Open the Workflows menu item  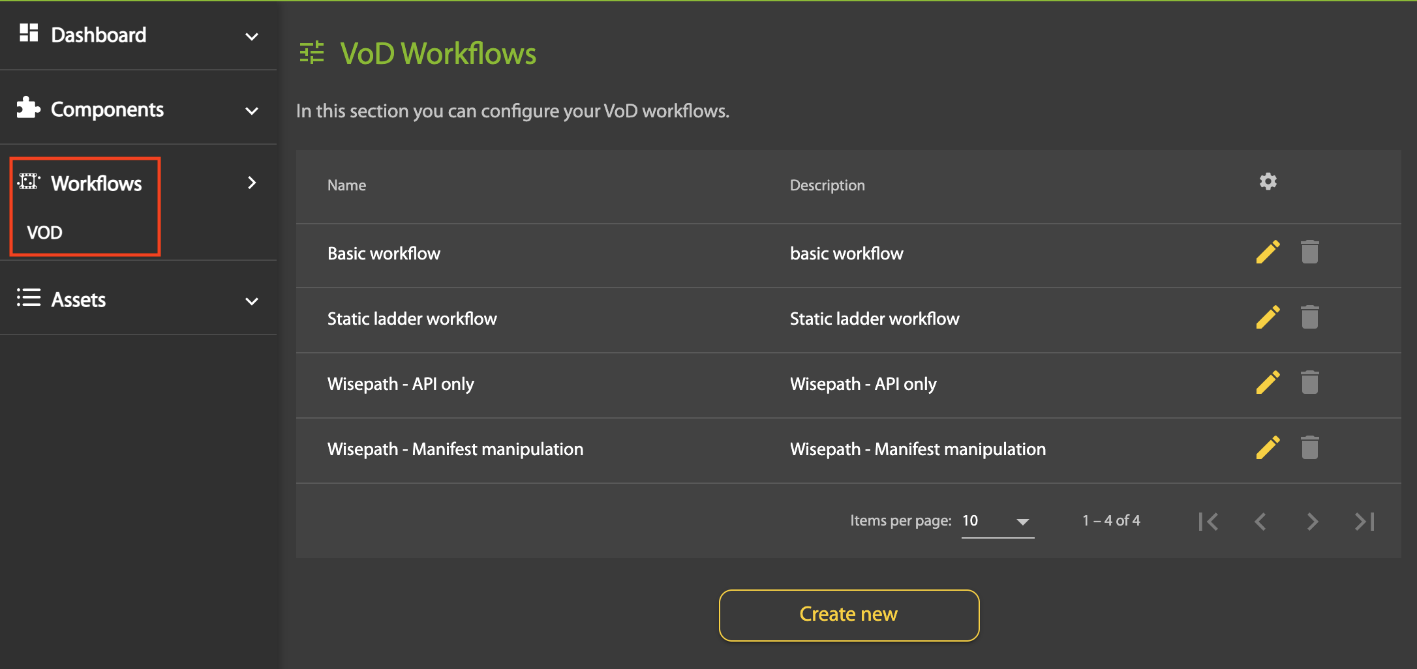96,184
